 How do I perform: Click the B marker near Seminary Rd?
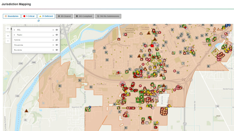coord(60,86)
